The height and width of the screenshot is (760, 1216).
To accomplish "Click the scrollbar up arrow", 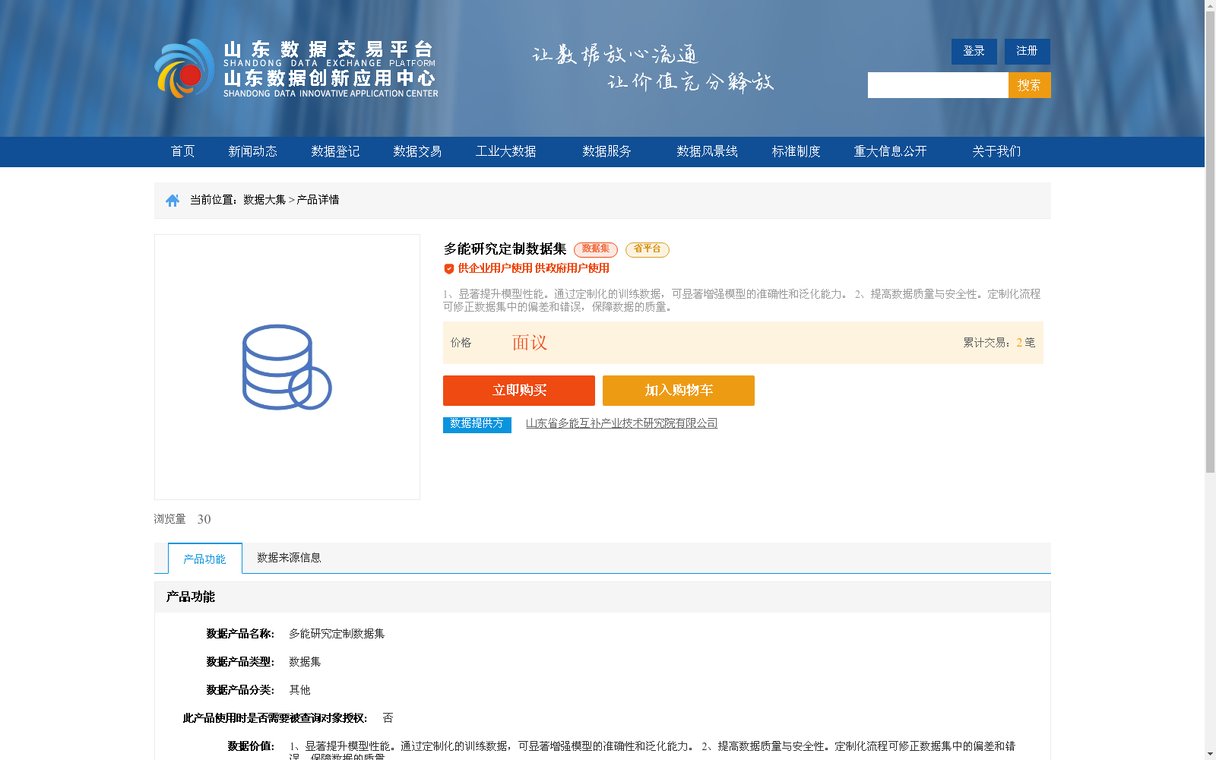I will pyautogui.click(x=1210, y=5).
